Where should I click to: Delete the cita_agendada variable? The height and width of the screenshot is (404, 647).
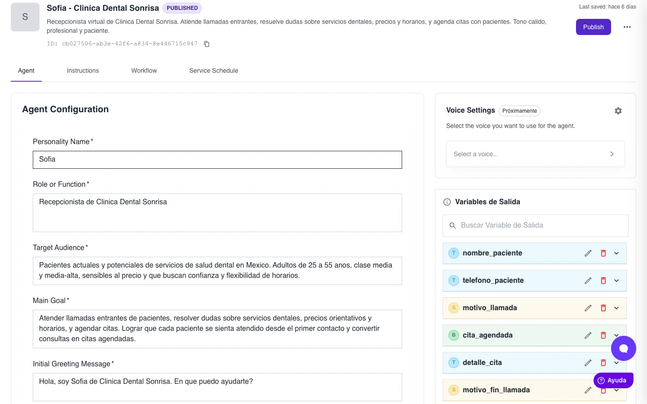[603, 335]
